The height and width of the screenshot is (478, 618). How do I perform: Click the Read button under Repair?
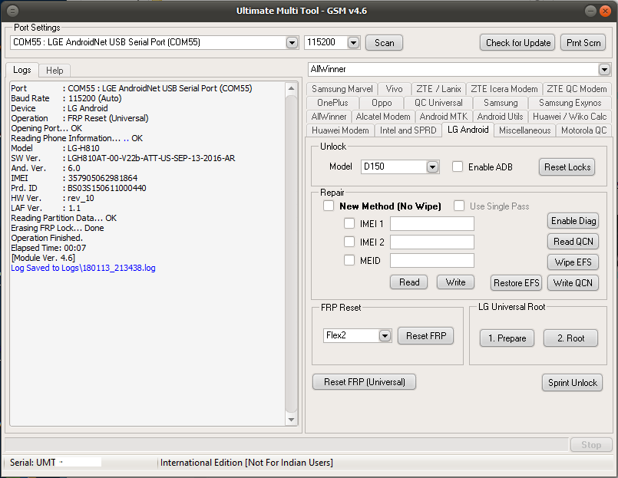coord(408,282)
